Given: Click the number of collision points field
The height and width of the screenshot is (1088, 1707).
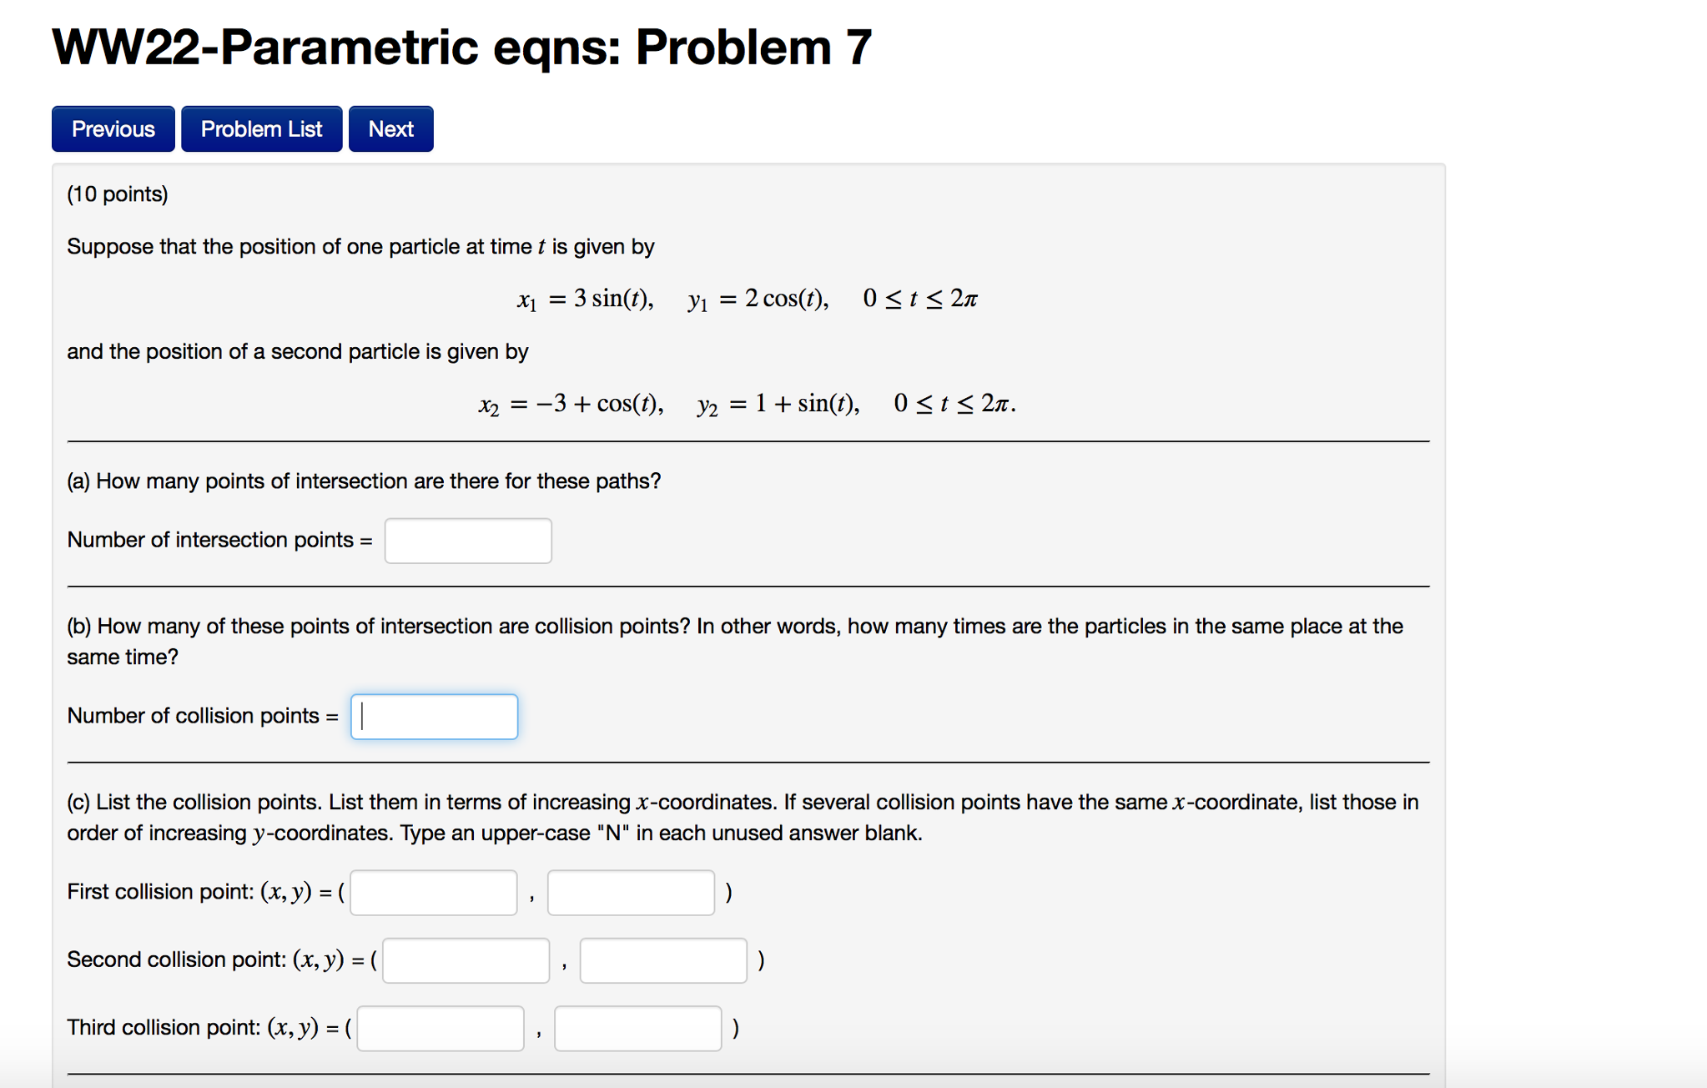Looking at the screenshot, I should click(x=434, y=717).
